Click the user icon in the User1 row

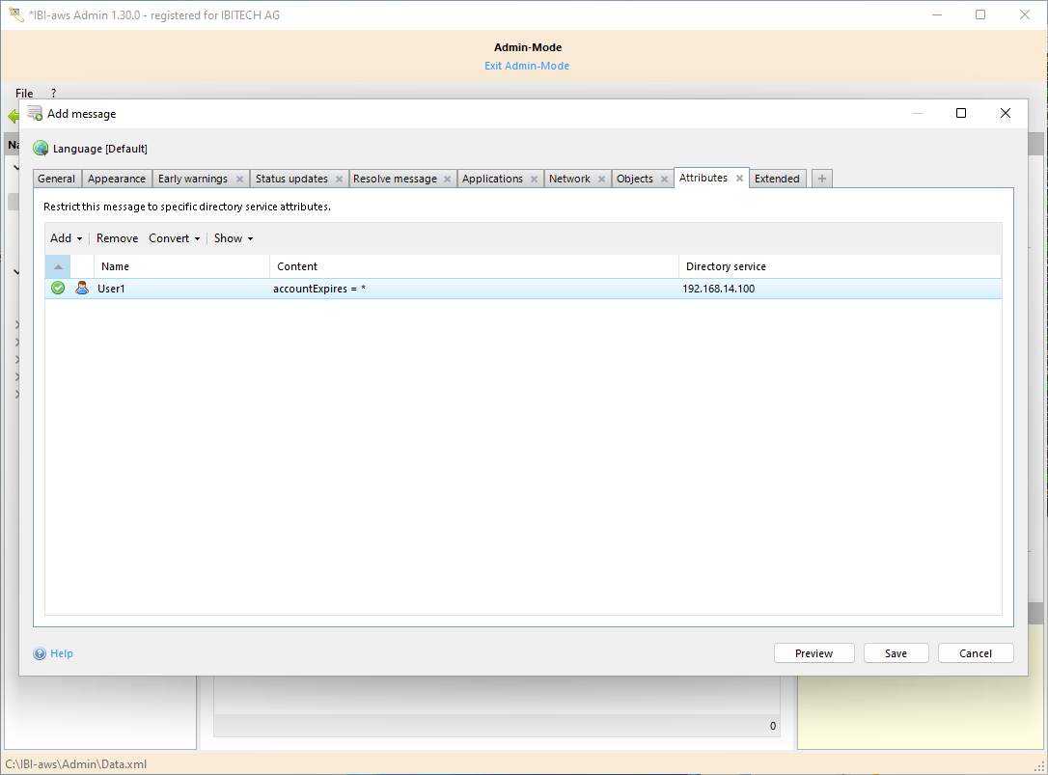[82, 288]
